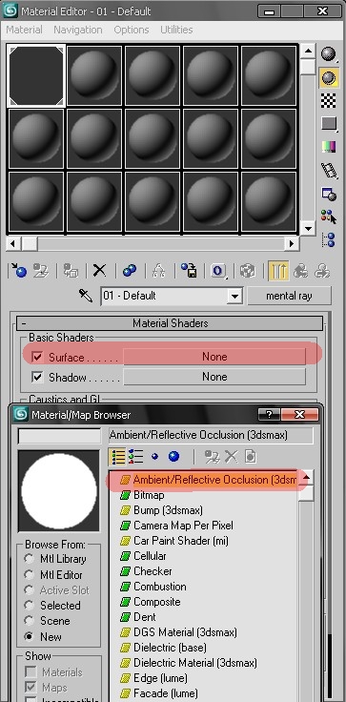346x702 pixels.
Task: Click the mental ray material type button
Action: 289,296
